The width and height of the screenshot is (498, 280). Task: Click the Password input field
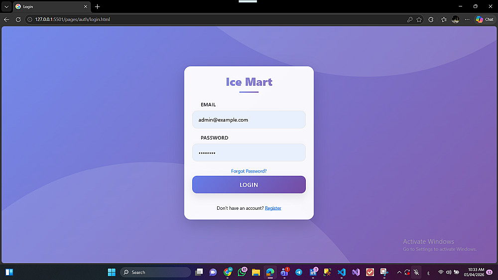(x=249, y=152)
